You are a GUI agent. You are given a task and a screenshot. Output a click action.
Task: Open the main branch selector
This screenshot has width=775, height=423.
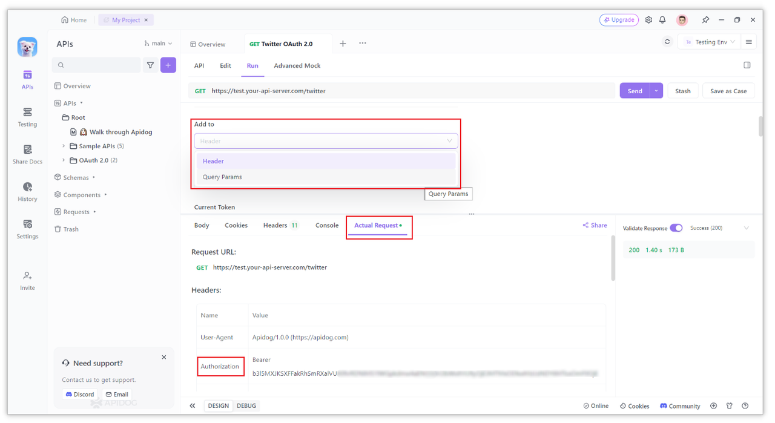pos(158,44)
